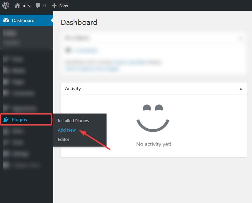
Task: Open the WordPress logo menu
Action: click(6, 5)
